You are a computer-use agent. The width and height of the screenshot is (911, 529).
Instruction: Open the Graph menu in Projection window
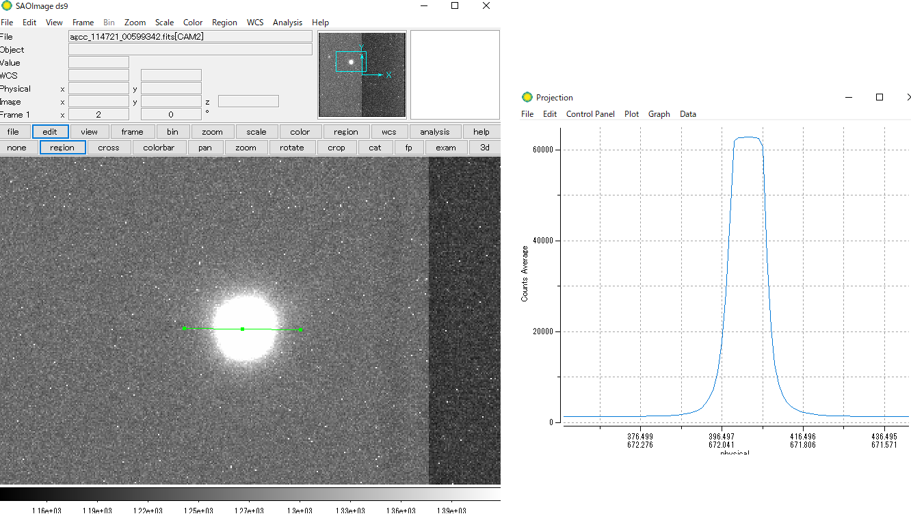point(659,114)
